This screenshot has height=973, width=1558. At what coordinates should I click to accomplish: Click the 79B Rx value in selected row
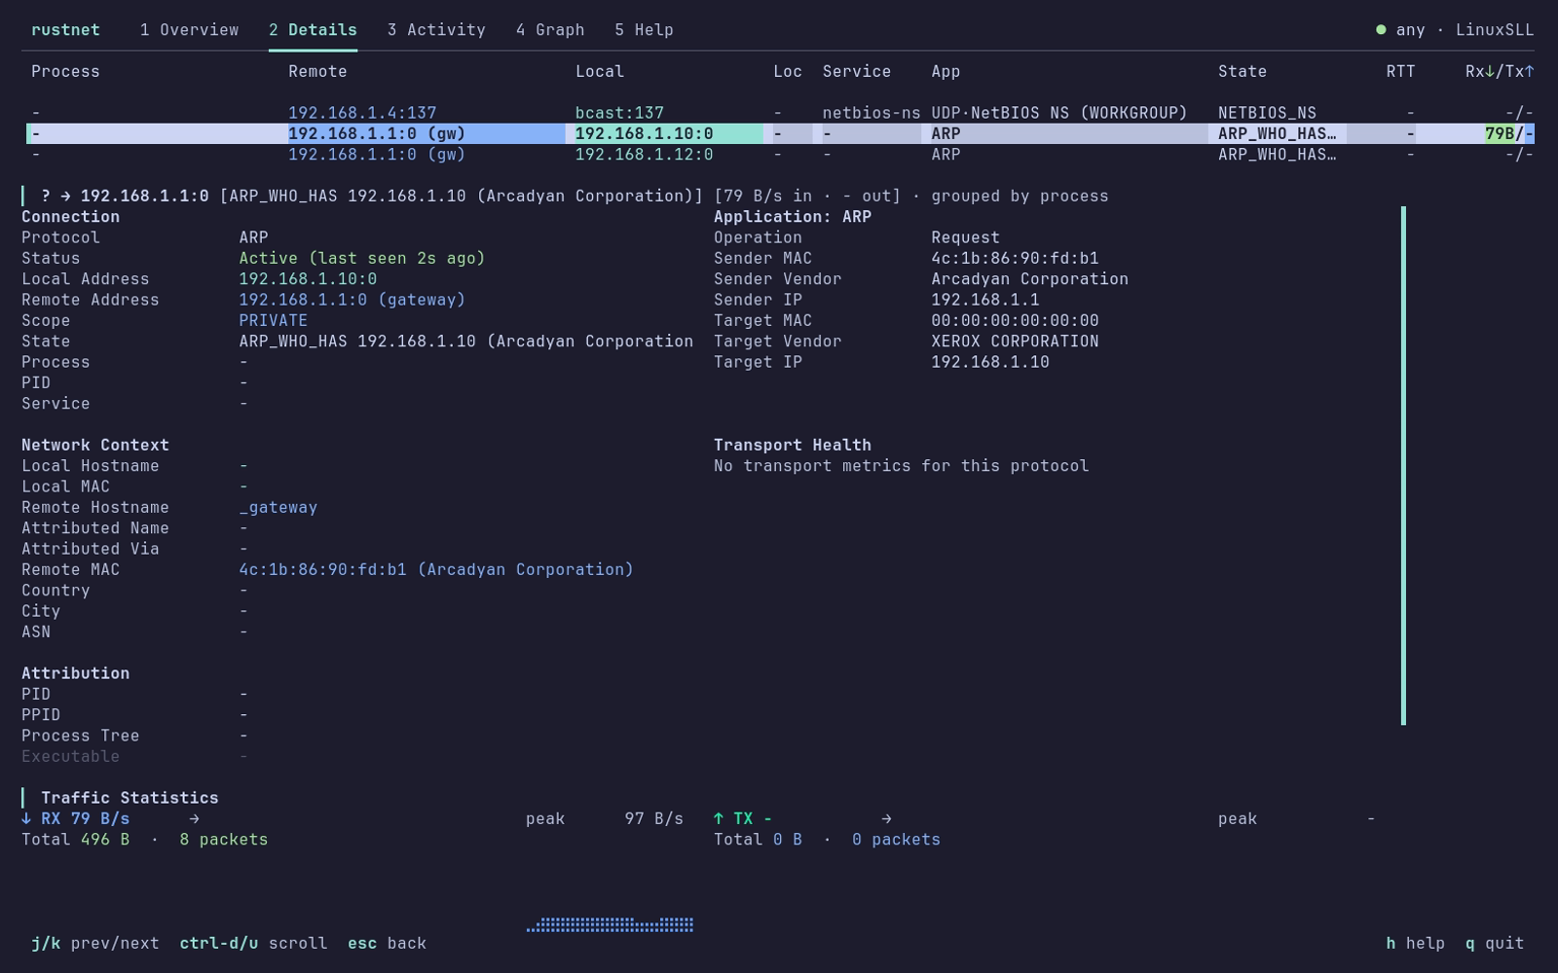click(x=1499, y=133)
